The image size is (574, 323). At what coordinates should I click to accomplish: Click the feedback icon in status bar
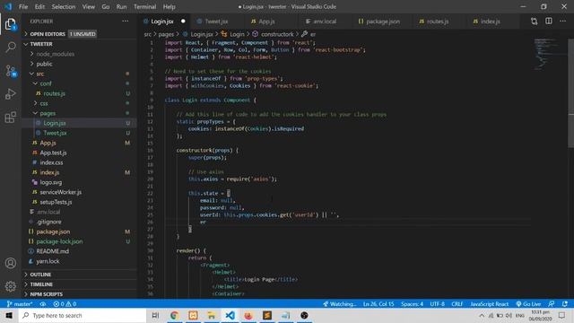point(551,304)
